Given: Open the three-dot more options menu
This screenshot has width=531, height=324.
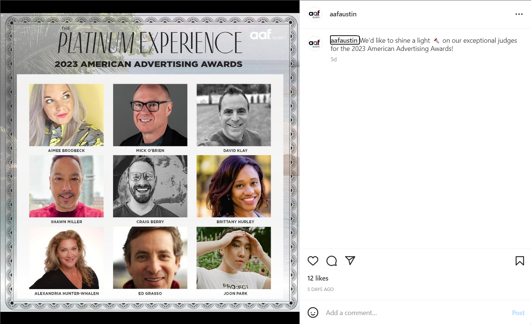Looking at the screenshot, I should coord(519,14).
